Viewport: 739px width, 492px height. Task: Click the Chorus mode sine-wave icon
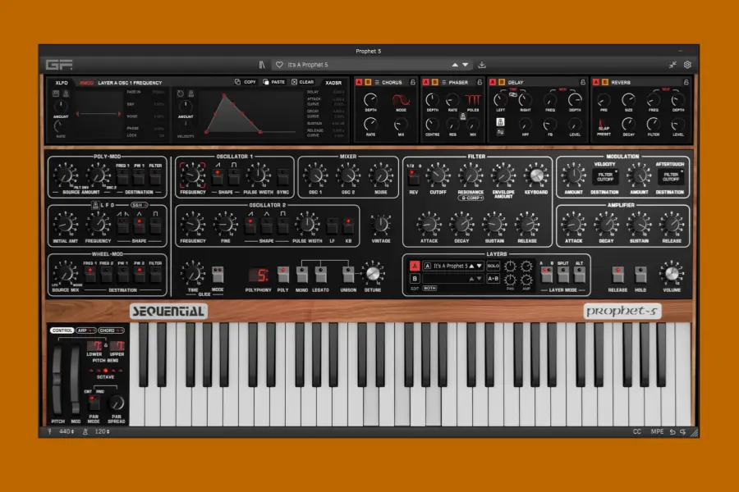pyautogui.click(x=401, y=99)
